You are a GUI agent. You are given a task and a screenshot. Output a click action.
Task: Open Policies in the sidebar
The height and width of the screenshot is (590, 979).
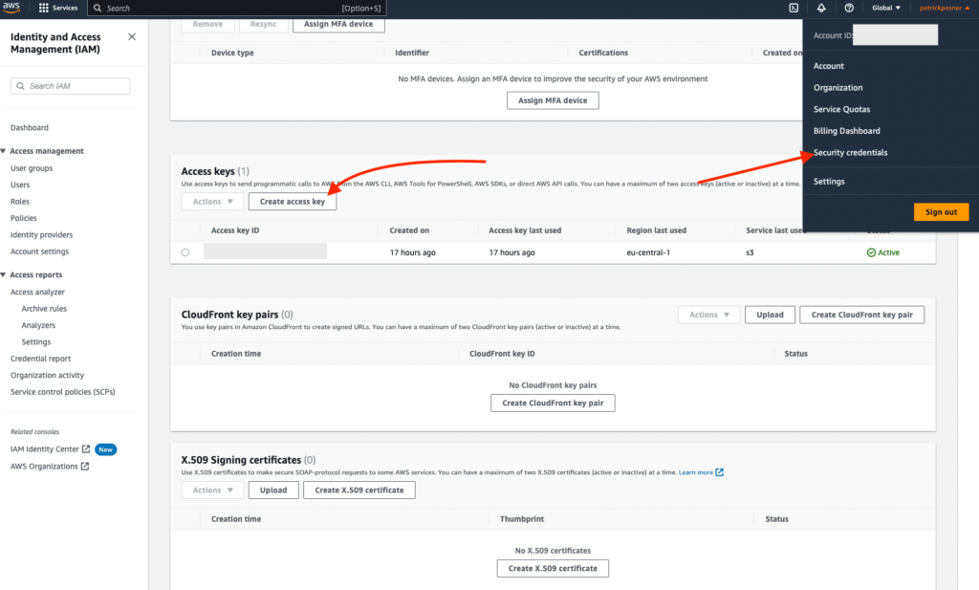[x=24, y=219]
